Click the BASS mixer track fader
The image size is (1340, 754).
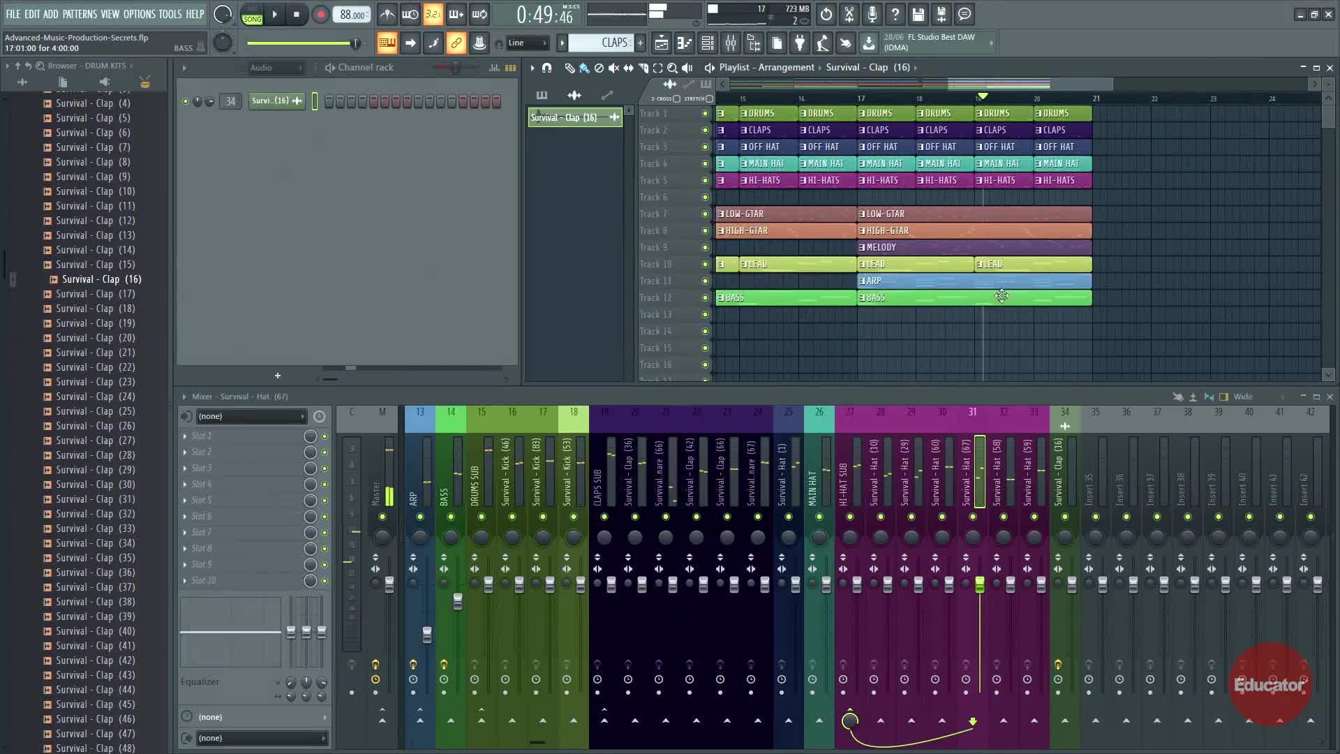pyautogui.click(x=458, y=602)
